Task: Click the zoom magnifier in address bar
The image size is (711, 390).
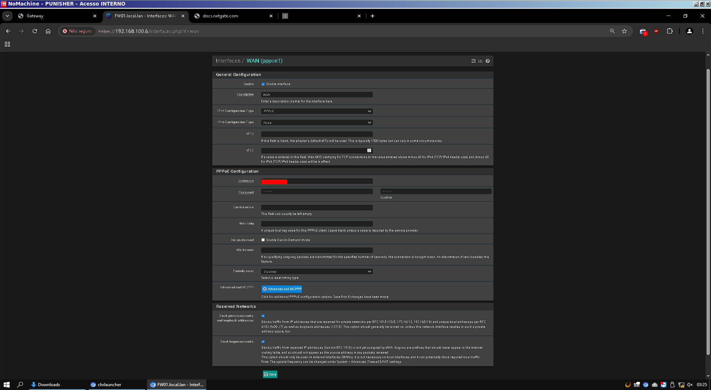Action: click(x=612, y=31)
